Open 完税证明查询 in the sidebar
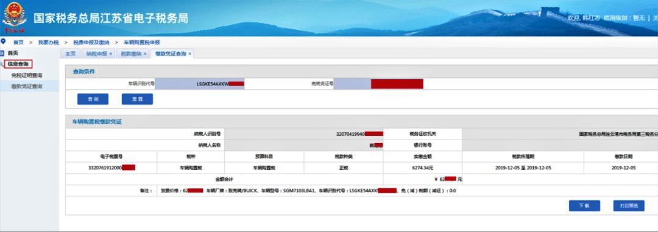 (27, 76)
